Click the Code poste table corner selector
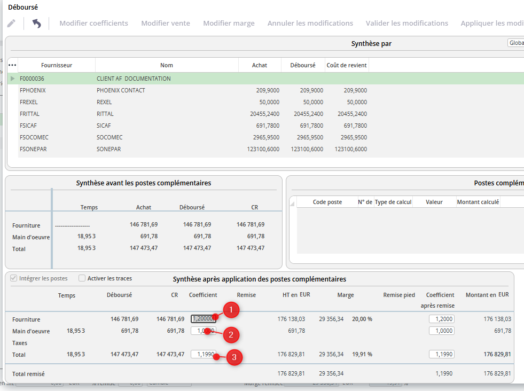The image size is (524, 391). coord(293,202)
